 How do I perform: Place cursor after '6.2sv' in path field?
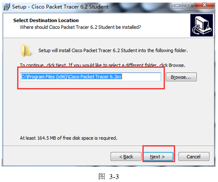pos(122,77)
